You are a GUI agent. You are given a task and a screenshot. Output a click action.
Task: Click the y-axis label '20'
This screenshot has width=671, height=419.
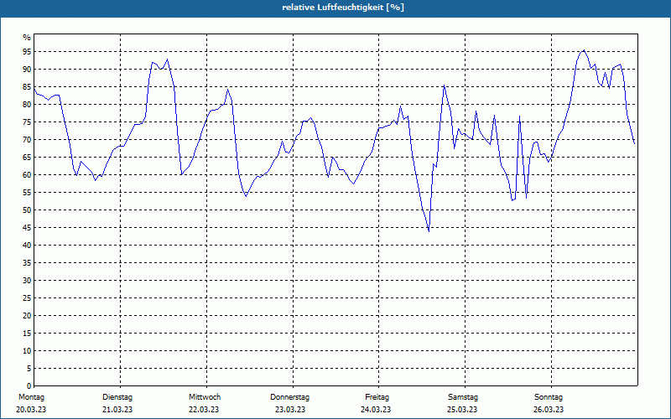tap(27, 316)
